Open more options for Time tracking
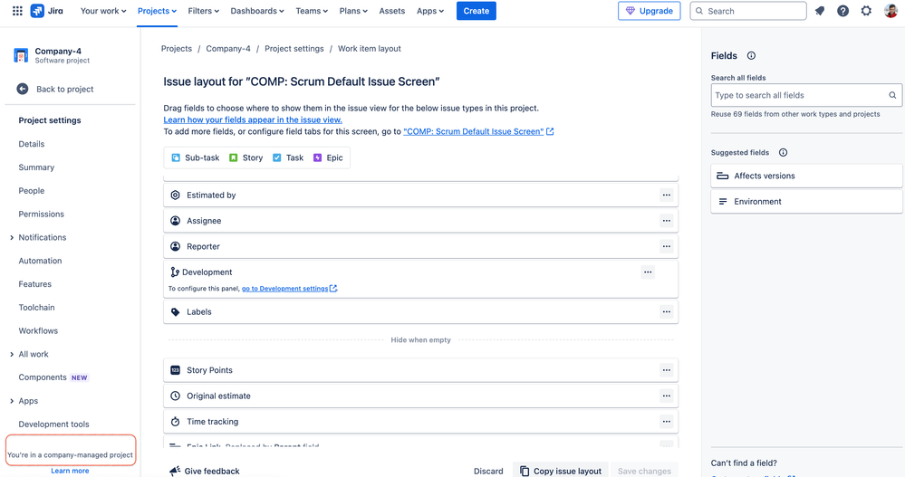The width and height of the screenshot is (905, 477). (666, 422)
